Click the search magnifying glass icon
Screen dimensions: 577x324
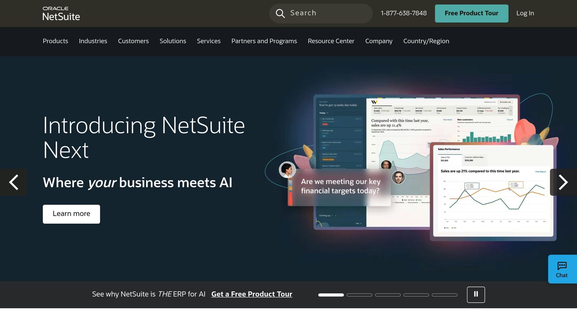(x=280, y=13)
